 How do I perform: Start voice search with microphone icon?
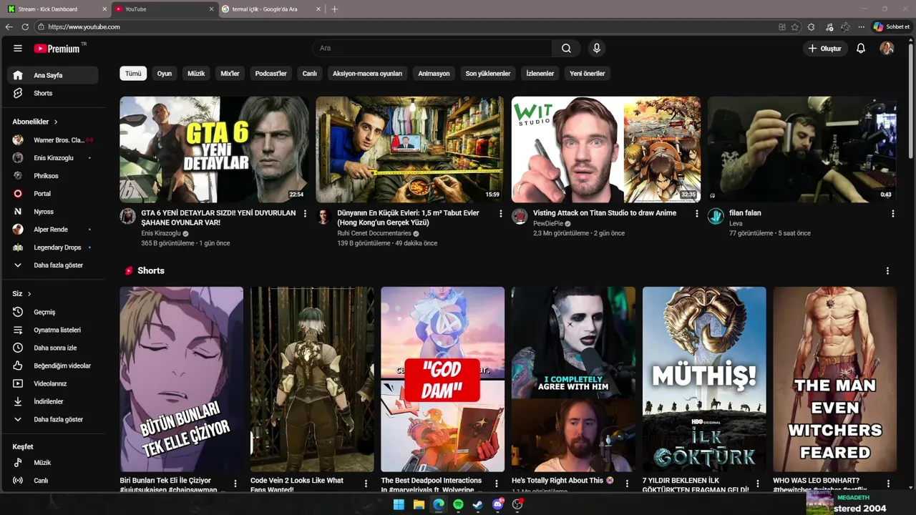596,48
